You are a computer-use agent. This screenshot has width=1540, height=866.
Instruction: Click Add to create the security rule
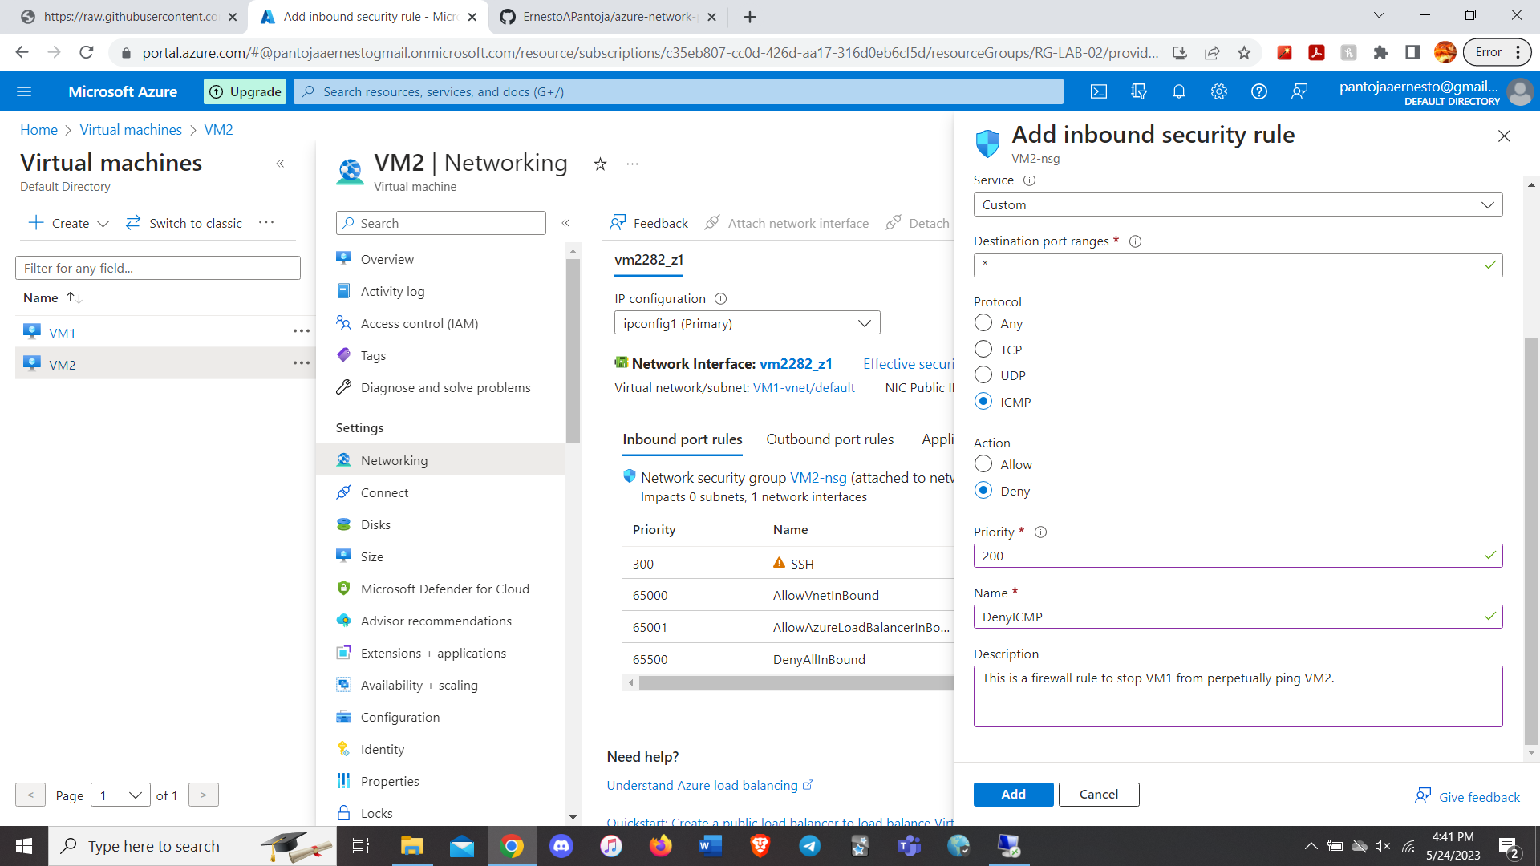pos(1013,794)
